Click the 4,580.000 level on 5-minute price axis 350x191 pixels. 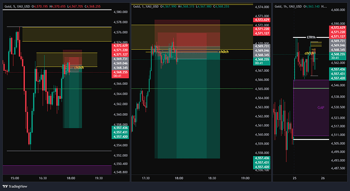click(x=121, y=12)
